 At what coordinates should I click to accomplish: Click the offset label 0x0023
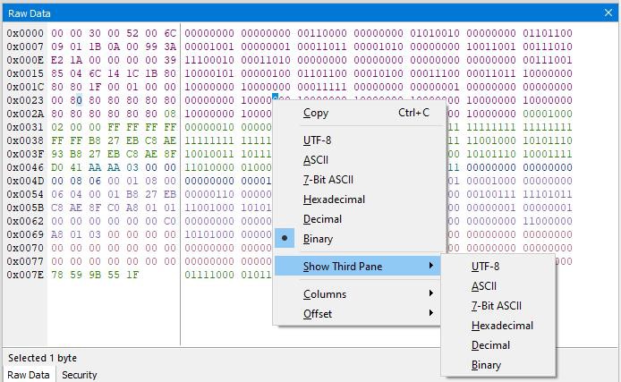pos(25,100)
